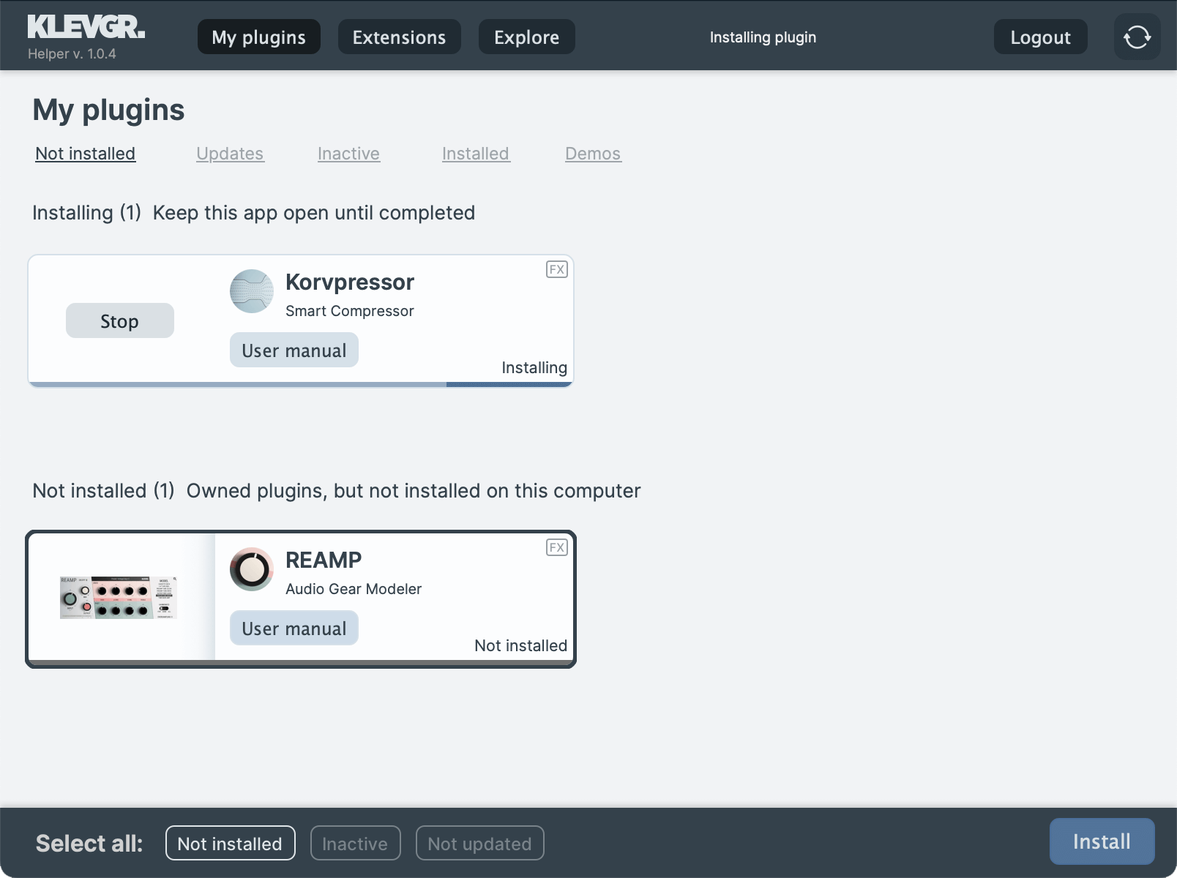This screenshot has height=878, width=1177.
Task: Click the FX badge on Korvpressor card
Action: click(x=557, y=269)
